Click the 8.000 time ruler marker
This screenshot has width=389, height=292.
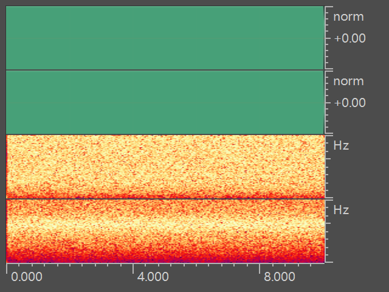(x=280, y=277)
